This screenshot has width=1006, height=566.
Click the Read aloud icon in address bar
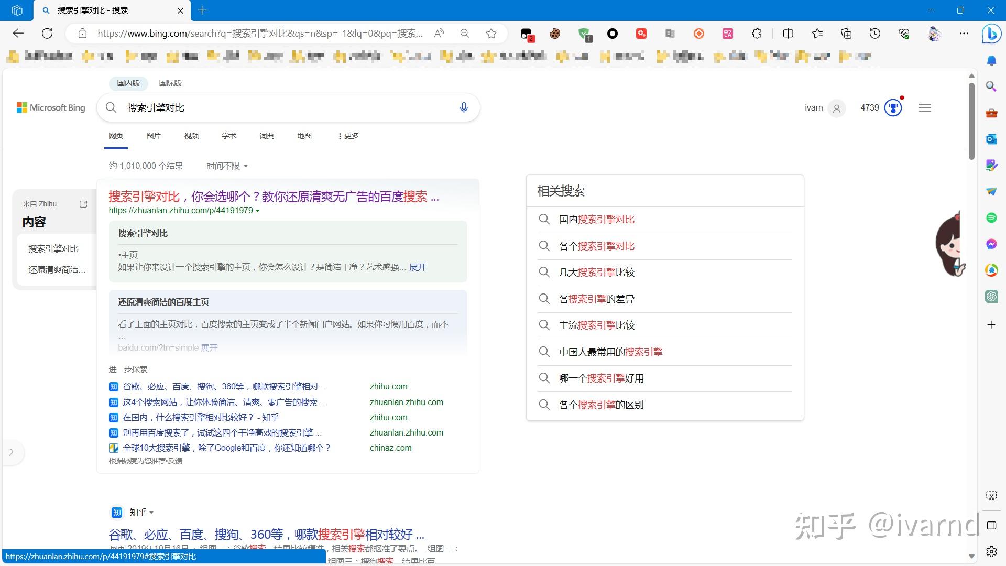439,34
